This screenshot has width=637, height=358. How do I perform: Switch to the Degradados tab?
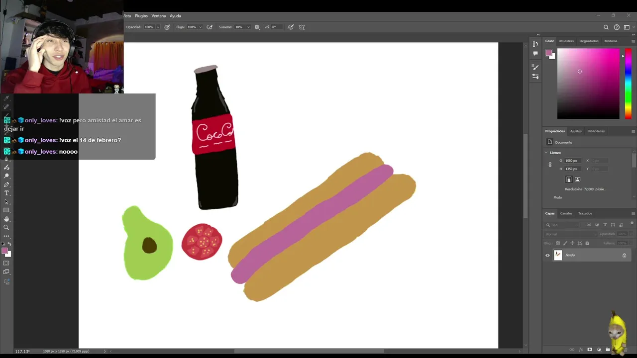click(589, 41)
